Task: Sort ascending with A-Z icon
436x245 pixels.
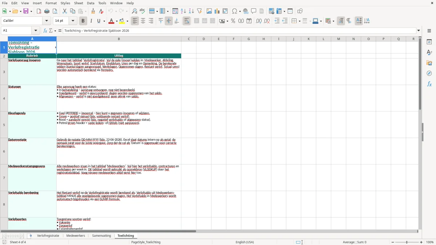Action: coord(183,11)
